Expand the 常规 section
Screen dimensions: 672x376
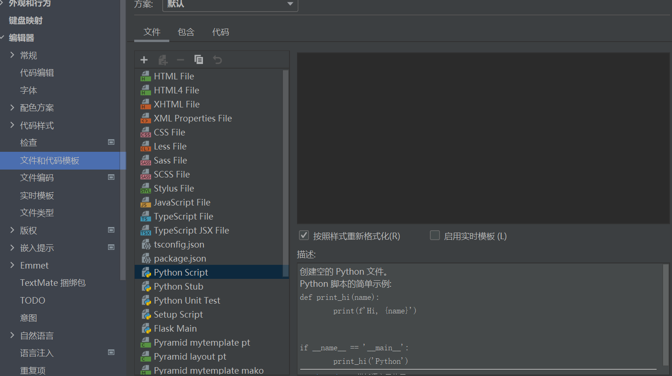[x=13, y=55]
